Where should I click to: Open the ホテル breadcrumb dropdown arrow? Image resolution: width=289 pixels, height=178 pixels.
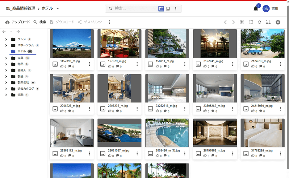click(58, 9)
